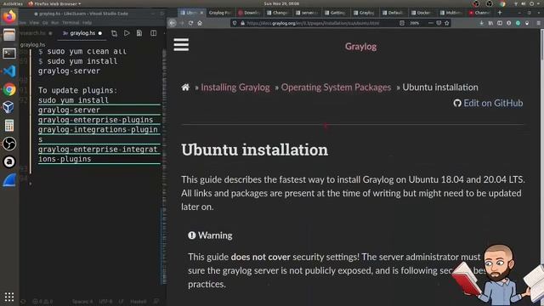
Task: Launch Firefox from the Ubuntu dock
Action: [9, 17]
